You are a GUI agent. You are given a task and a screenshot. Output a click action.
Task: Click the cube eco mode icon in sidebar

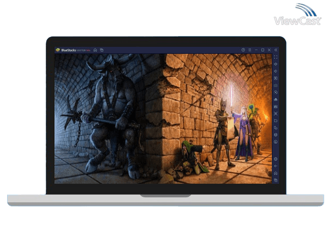276,135
